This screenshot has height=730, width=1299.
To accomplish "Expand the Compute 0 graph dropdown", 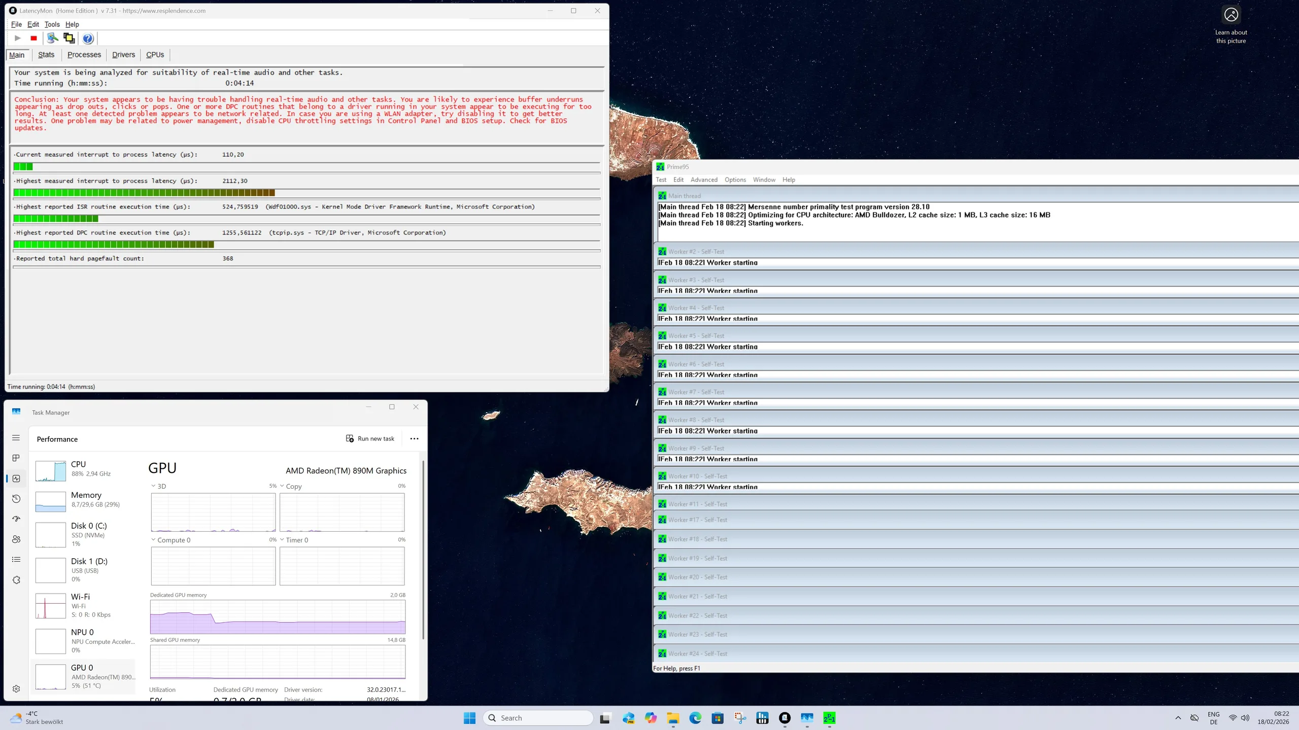I will coord(153,540).
